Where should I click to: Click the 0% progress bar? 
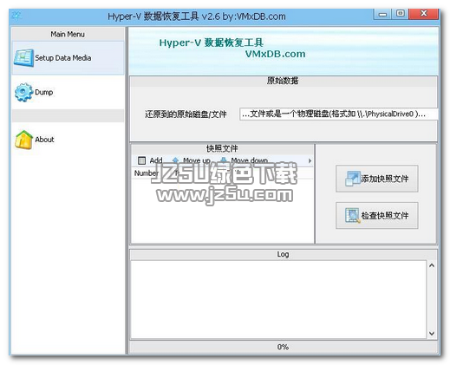click(x=284, y=347)
